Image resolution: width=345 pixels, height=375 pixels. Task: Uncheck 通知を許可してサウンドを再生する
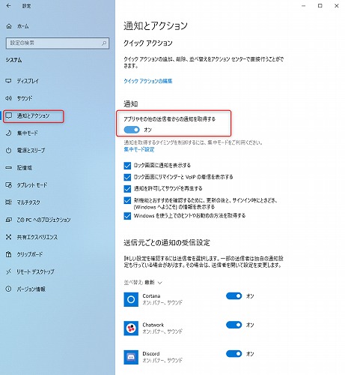127,189
